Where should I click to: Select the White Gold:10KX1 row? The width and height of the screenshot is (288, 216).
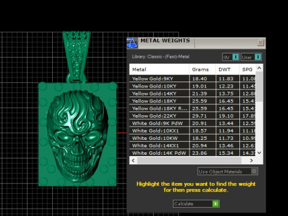click(193, 131)
